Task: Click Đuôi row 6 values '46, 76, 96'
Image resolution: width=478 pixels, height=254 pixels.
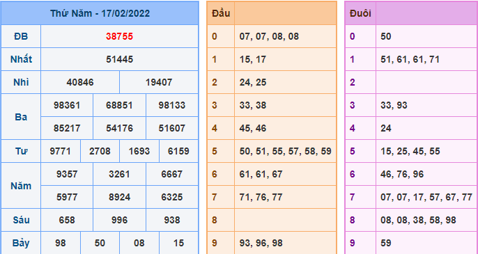Action: (402, 174)
